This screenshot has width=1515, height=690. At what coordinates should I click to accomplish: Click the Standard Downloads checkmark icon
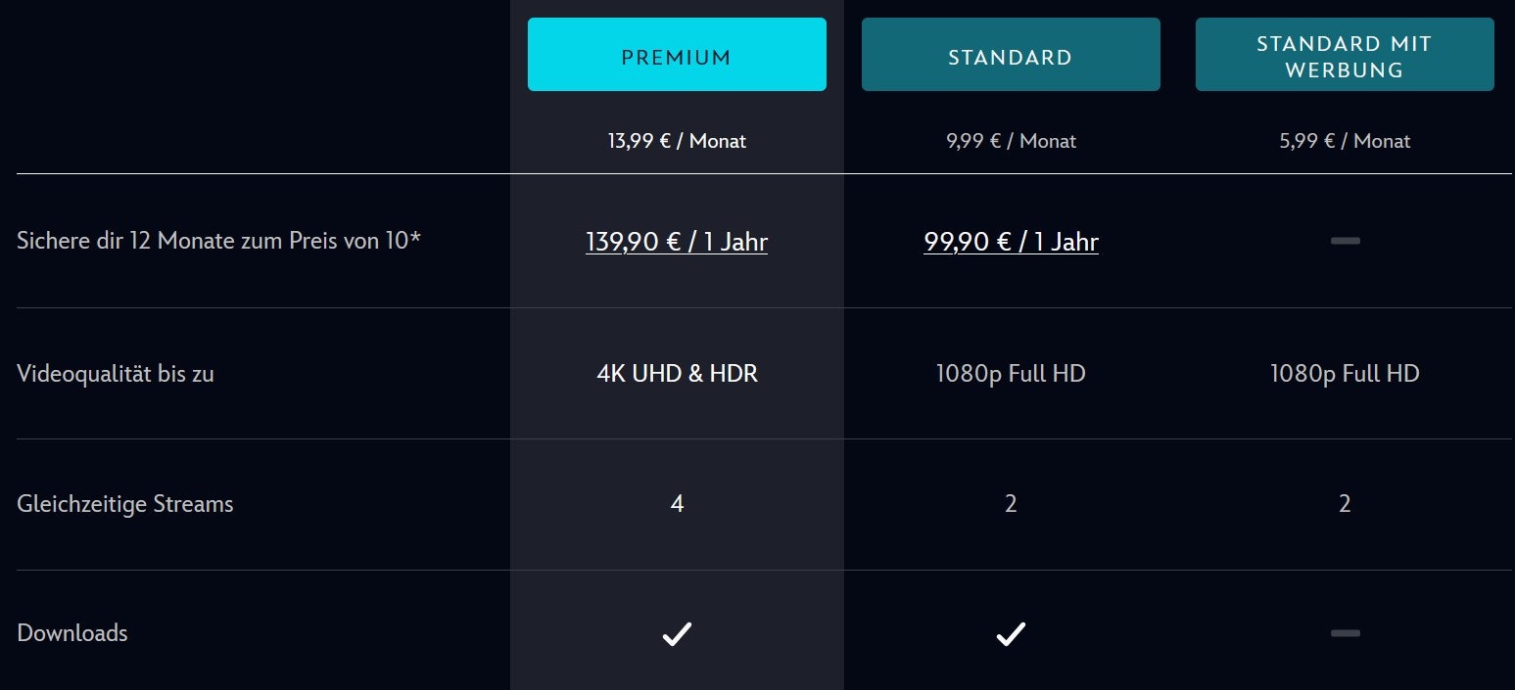pyautogui.click(x=1011, y=634)
